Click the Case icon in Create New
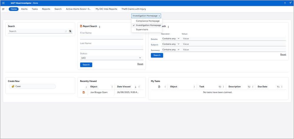Image resolution: width=294 pixels, height=139 pixels. (x=13, y=86)
